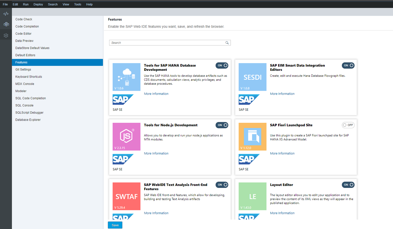Click the "SAP EIM Smart Data Integration Editors" title
The image size is (393, 229).
pyautogui.click(x=297, y=68)
